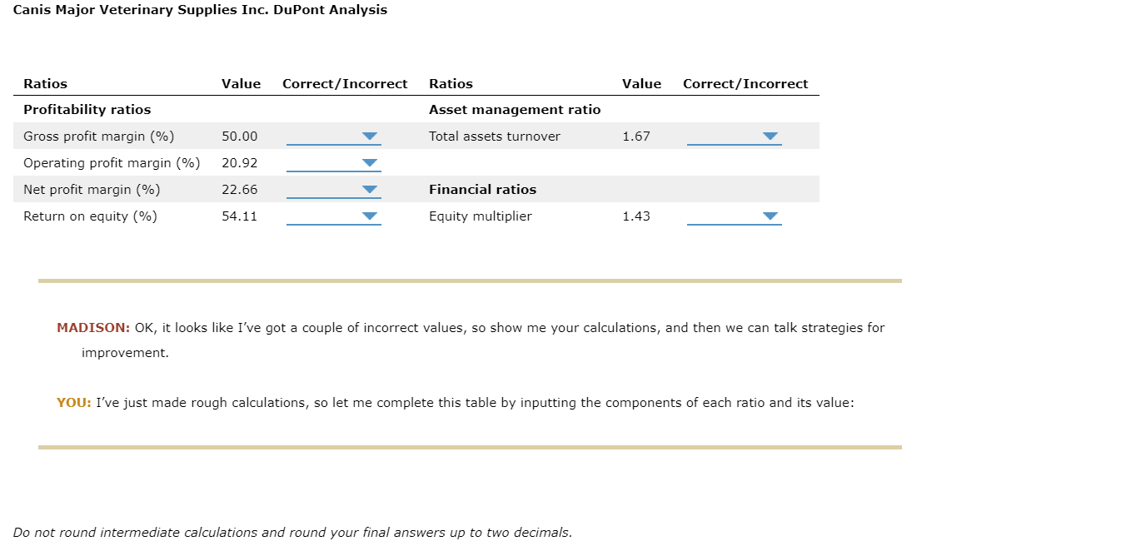Click the rounding instruction note
The height and width of the screenshot is (551, 1121).
292,533
